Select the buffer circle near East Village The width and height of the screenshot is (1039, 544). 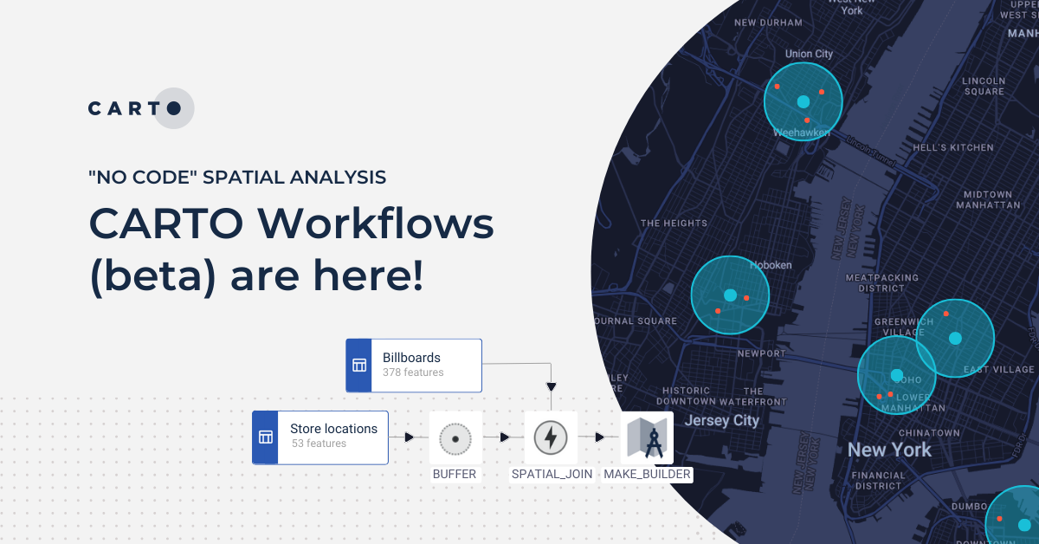(x=955, y=338)
